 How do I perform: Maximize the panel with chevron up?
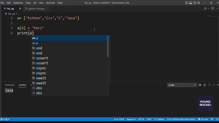point(214,85)
